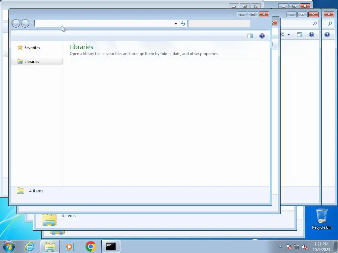Click the Forward navigation arrow in front window
This screenshot has height=253, width=338.
[25, 23]
